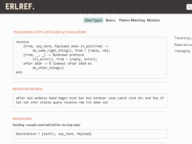Click the 'end.' line in code
192x144 pixels.
(19, 72)
